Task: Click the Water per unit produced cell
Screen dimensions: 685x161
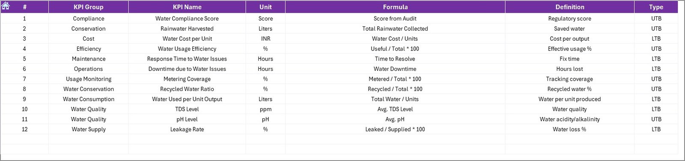Action: (x=569, y=99)
